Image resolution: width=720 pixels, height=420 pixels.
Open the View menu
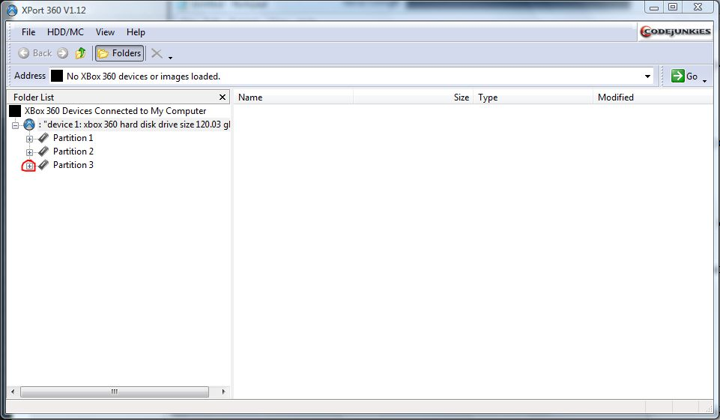pyautogui.click(x=105, y=32)
